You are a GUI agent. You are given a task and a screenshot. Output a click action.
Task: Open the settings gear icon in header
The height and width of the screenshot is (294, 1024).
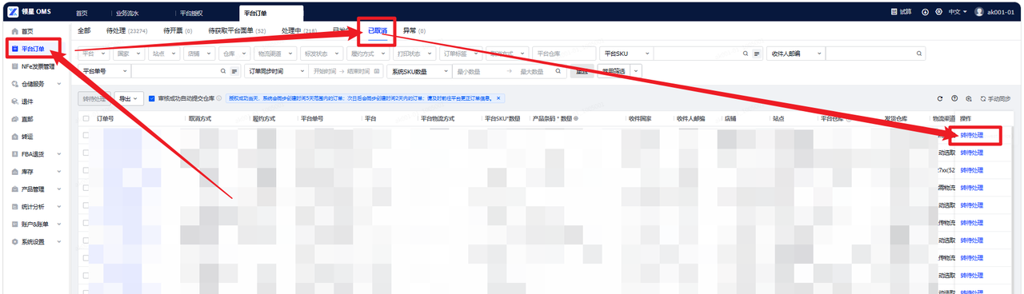coord(938,12)
